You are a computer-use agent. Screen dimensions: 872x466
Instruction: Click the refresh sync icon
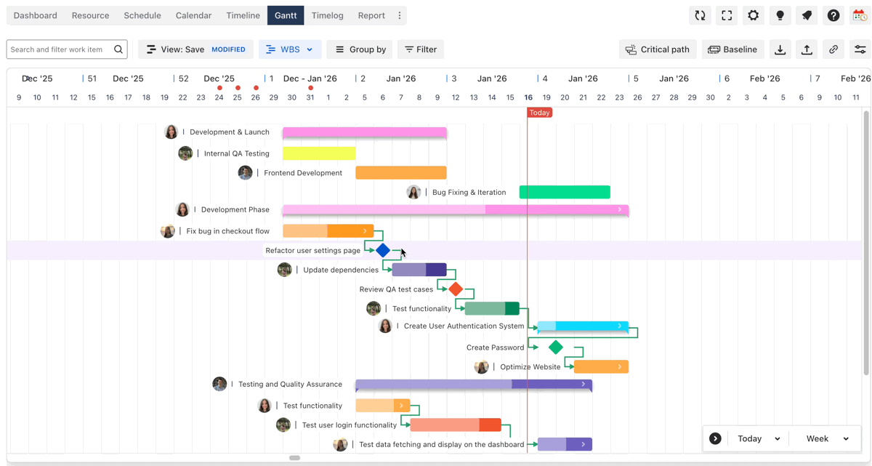click(700, 15)
